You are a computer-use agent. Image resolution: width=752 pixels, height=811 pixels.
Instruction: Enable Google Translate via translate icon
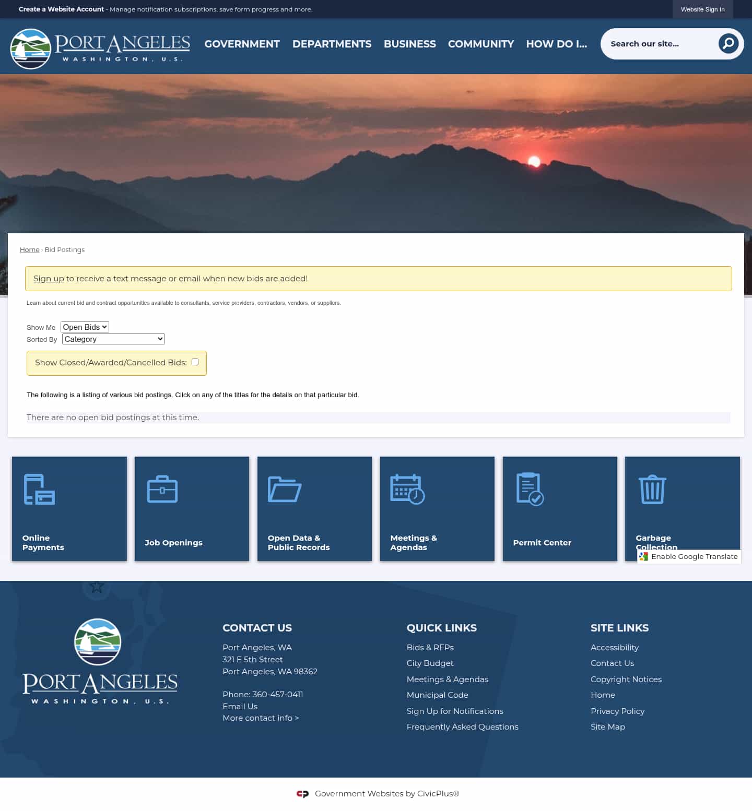[x=643, y=556]
